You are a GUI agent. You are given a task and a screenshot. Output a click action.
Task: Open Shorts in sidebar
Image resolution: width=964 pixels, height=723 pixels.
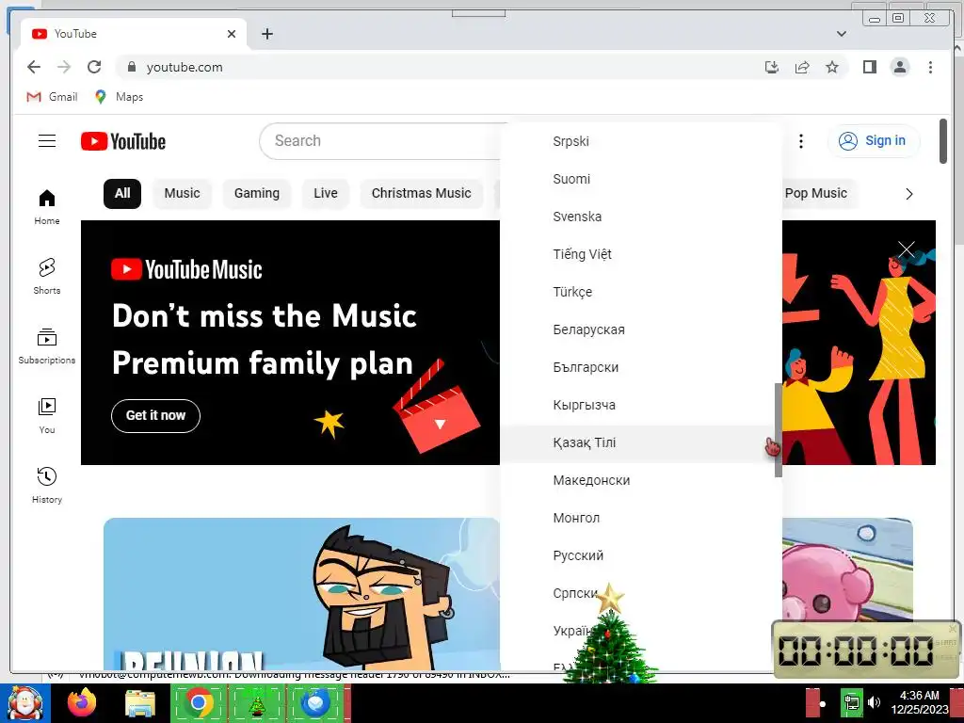point(47,277)
